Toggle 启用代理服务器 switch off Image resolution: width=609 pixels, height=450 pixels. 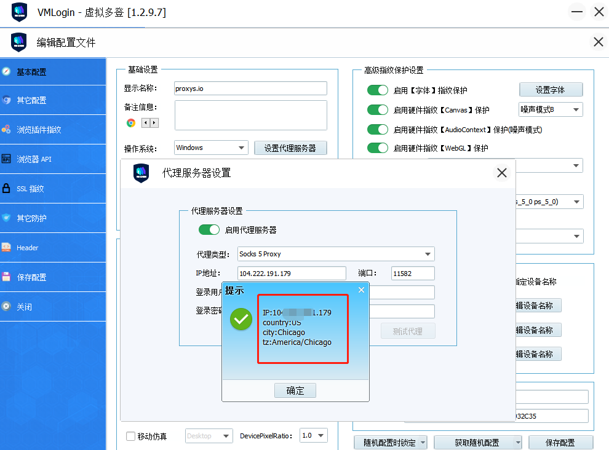[209, 230]
